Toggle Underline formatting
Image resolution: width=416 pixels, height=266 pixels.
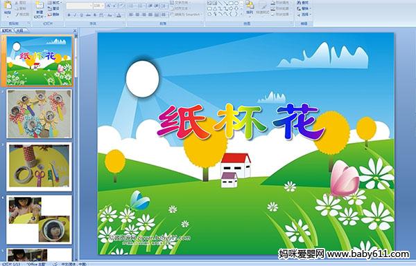pyautogui.click(x=82, y=15)
